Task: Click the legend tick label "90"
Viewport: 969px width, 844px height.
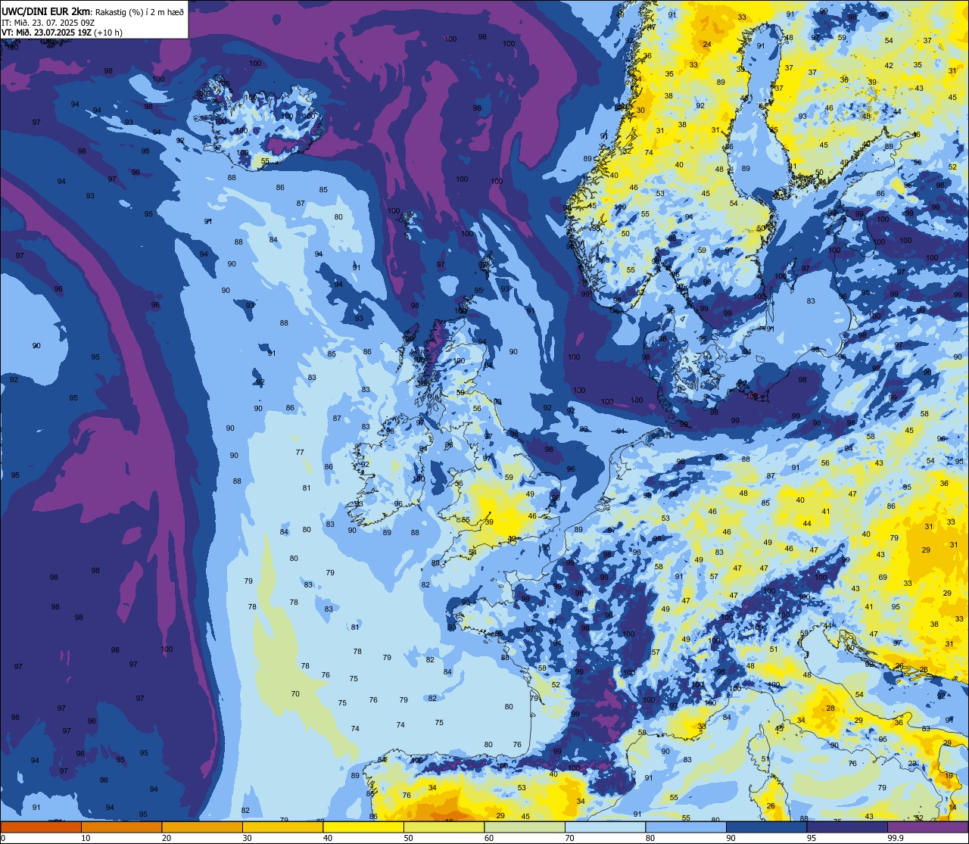Action: pos(731,838)
